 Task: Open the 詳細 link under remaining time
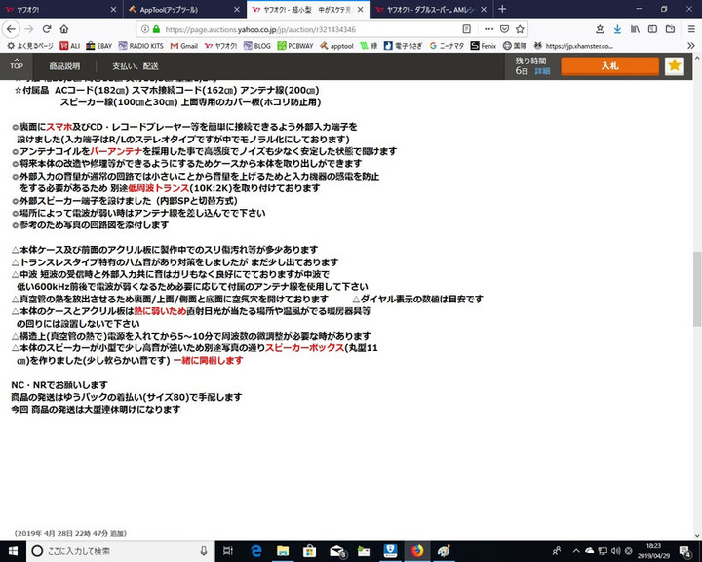542,71
